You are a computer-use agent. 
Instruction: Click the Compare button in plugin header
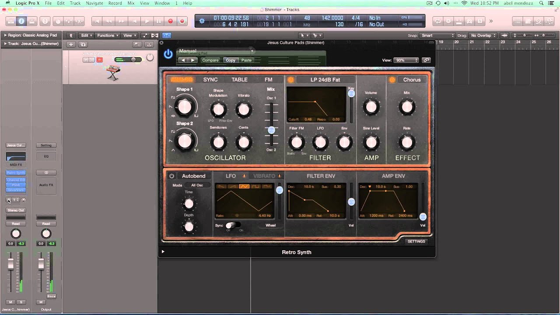210,60
